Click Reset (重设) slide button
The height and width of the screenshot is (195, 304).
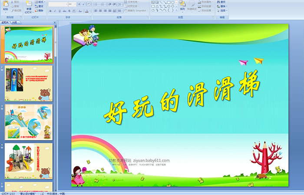[40, 6]
